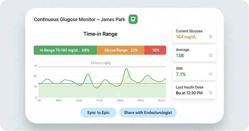
Task: Click the Sync to Epic button
Action: [98, 113]
